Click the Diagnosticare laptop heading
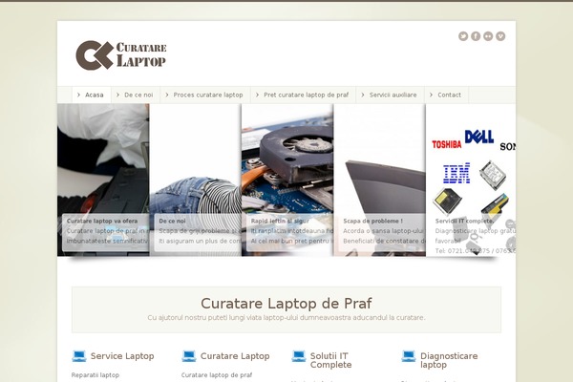 click(x=449, y=360)
